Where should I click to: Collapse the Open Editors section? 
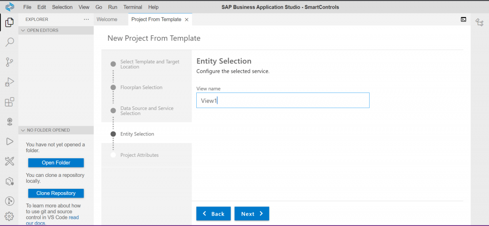coord(56,30)
